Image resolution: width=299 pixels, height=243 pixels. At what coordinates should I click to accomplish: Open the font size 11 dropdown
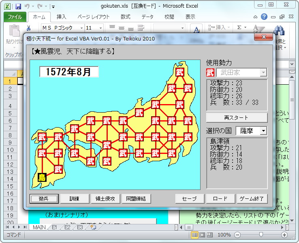pos(101,28)
